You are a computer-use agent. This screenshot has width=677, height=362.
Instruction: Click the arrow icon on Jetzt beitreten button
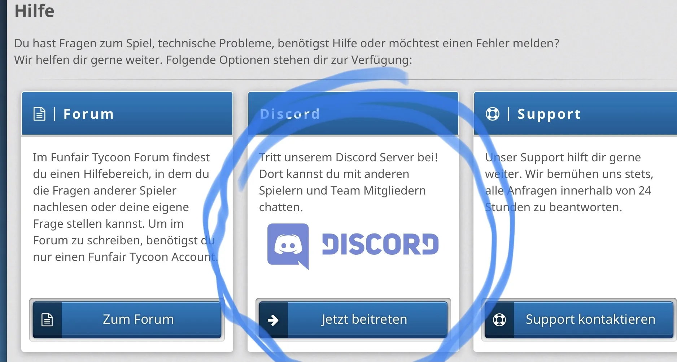coord(273,320)
